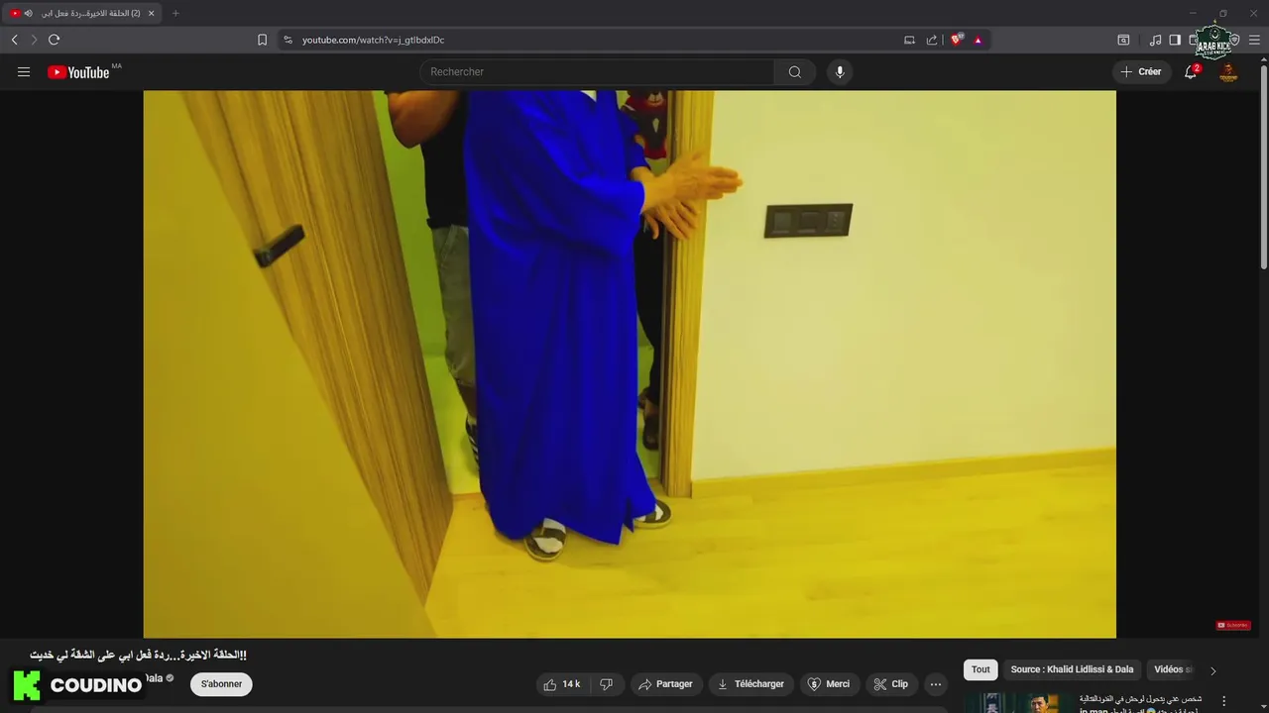The image size is (1269, 713).
Task: Toggle the browser sidebar panel
Action: coord(1175,40)
